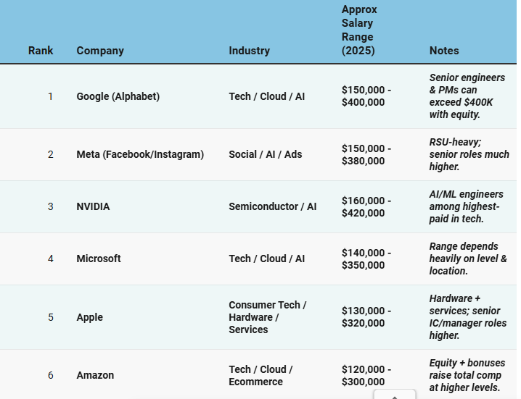Select the Meta (Facebook/Instagram) company cell
The height and width of the screenshot is (399, 521).
coord(140,154)
